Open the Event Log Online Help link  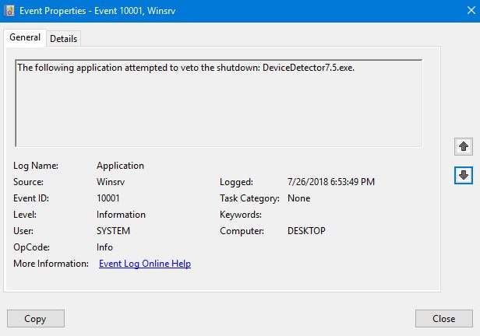tap(145, 264)
